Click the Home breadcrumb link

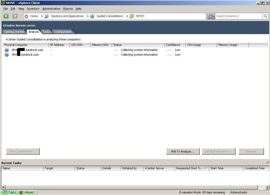(x=34, y=16)
